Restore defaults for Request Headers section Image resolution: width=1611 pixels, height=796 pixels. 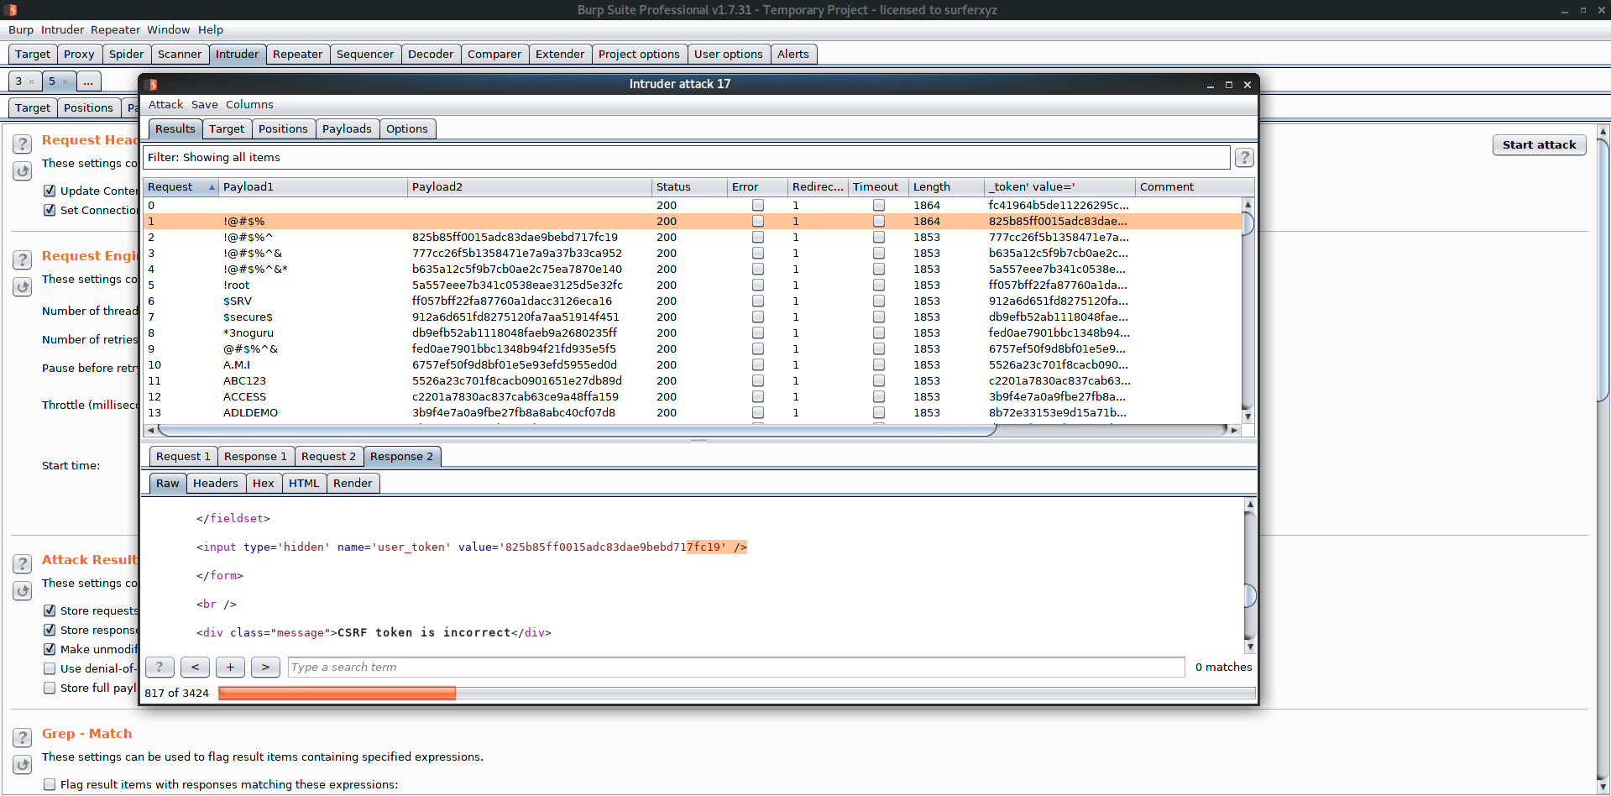coord(23,171)
